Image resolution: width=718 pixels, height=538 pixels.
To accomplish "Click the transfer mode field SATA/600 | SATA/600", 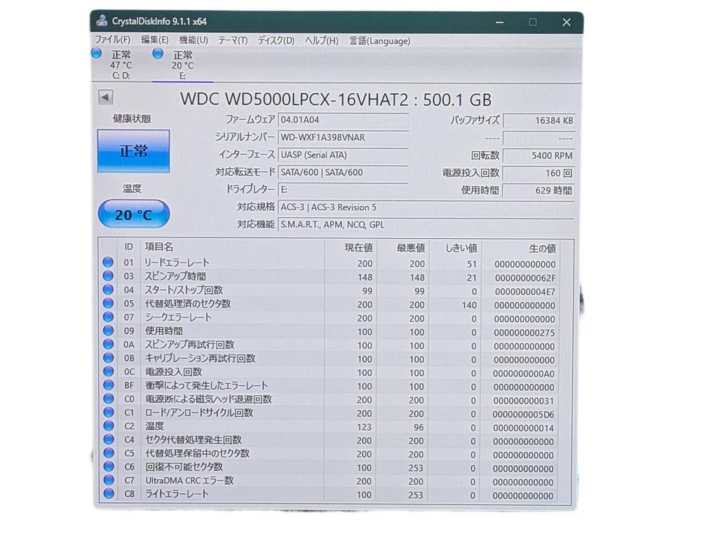I will (x=343, y=172).
